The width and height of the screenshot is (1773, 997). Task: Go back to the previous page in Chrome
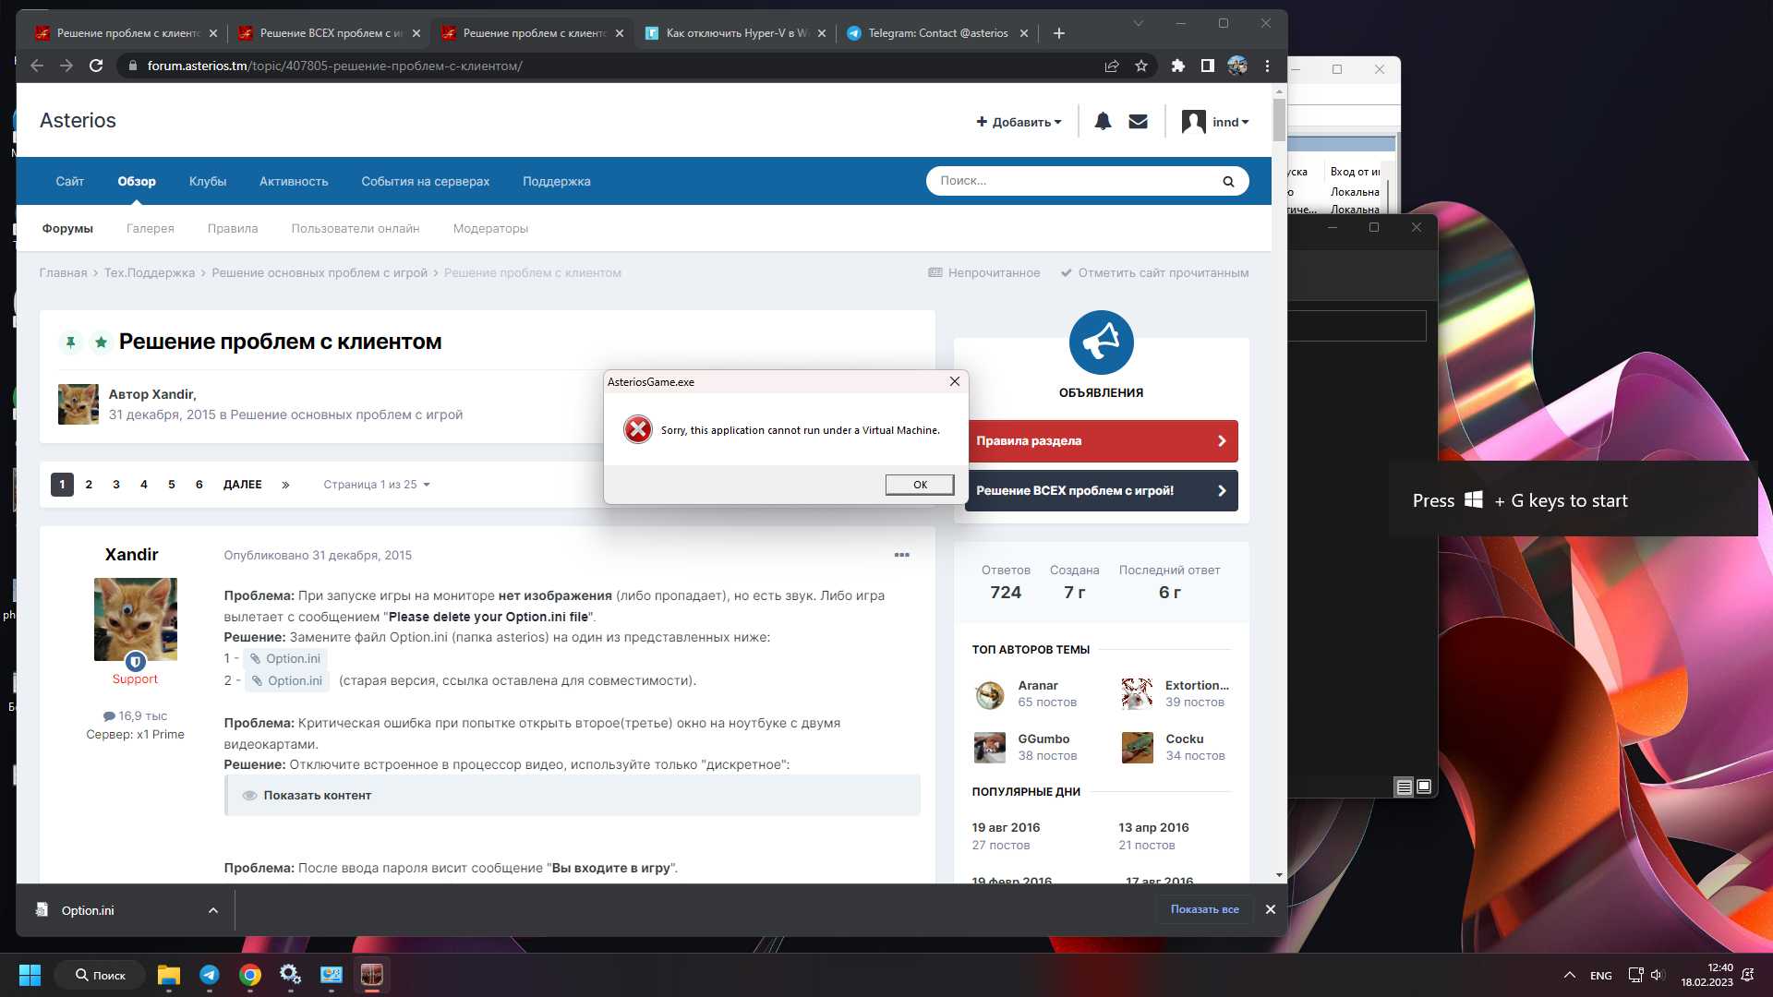(37, 66)
